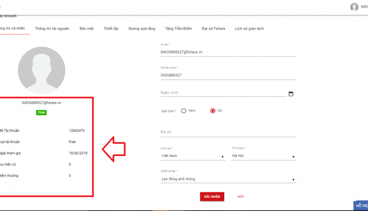Click the join date 18/06/2018

tap(78, 153)
